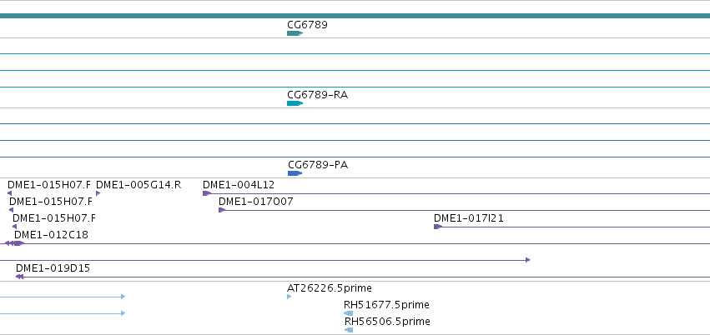Select the small arrow under AT26226.5prime
The height and width of the screenshot is (335, 710).
(289, 297)
